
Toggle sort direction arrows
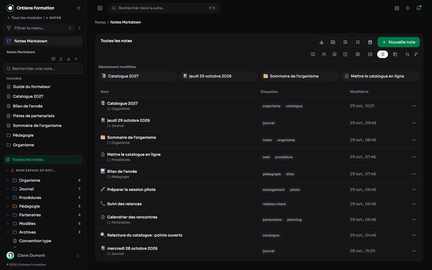click(407, 54)
